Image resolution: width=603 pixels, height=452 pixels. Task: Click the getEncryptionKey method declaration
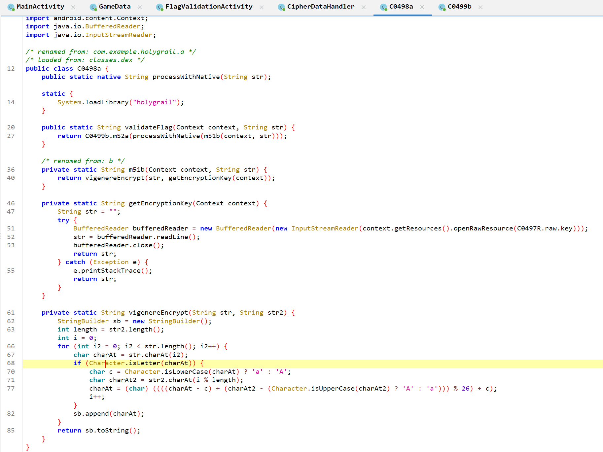click(x=160, y=203)
